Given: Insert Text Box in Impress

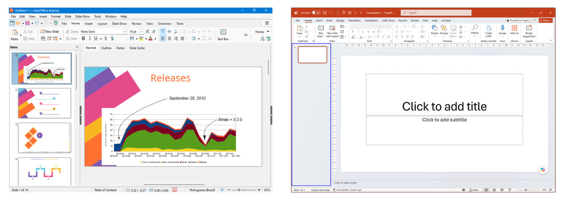Looking at the screenshot, I should click(223, 35).
